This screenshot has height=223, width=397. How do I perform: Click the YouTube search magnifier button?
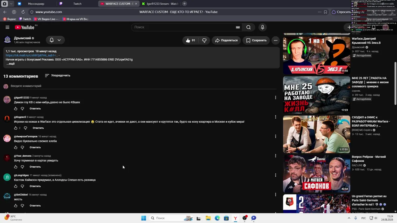(x=248, y=27)
